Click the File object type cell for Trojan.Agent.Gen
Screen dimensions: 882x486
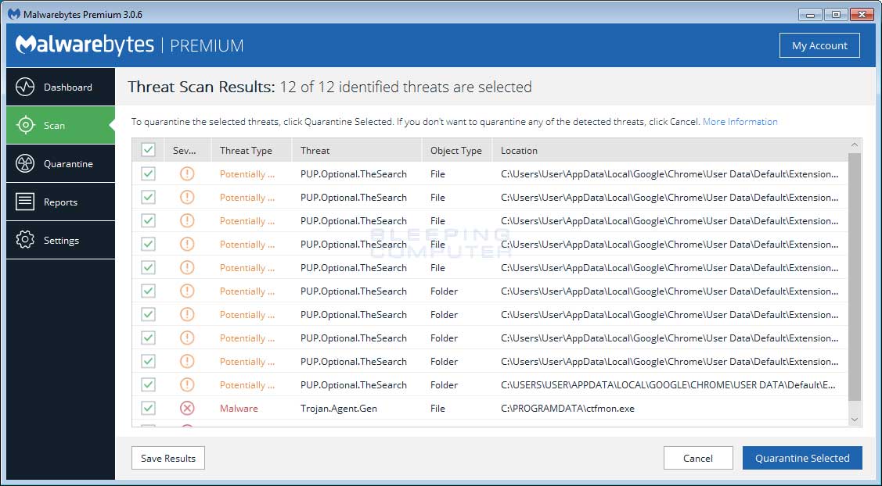437,409
